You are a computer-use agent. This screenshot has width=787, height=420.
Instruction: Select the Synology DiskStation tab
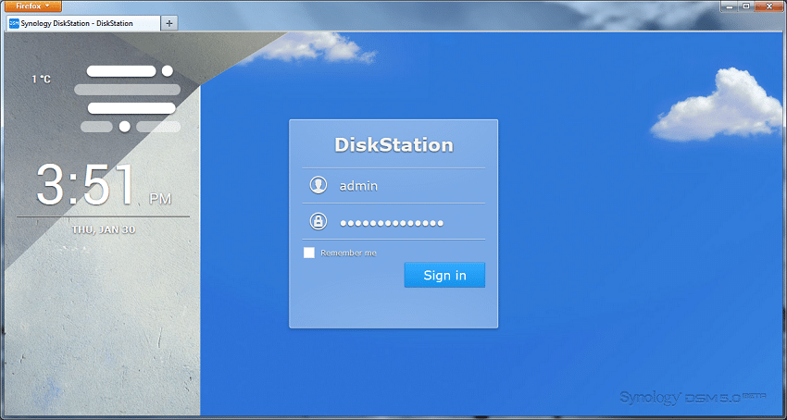point(82,23)
